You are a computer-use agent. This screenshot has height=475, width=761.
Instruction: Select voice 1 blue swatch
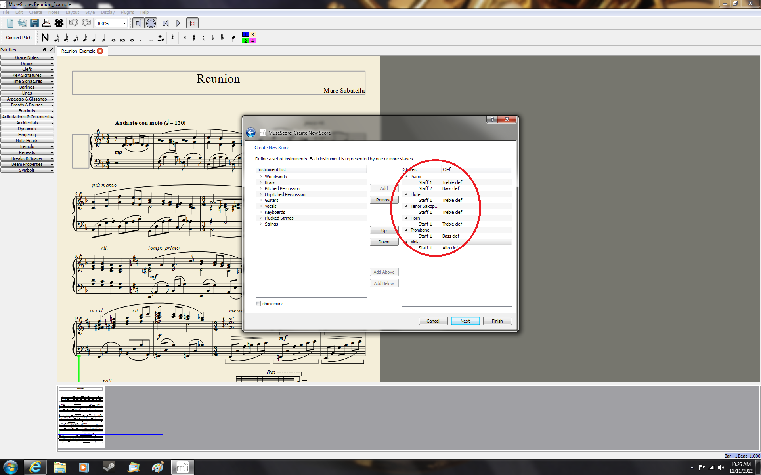(246, 35)
